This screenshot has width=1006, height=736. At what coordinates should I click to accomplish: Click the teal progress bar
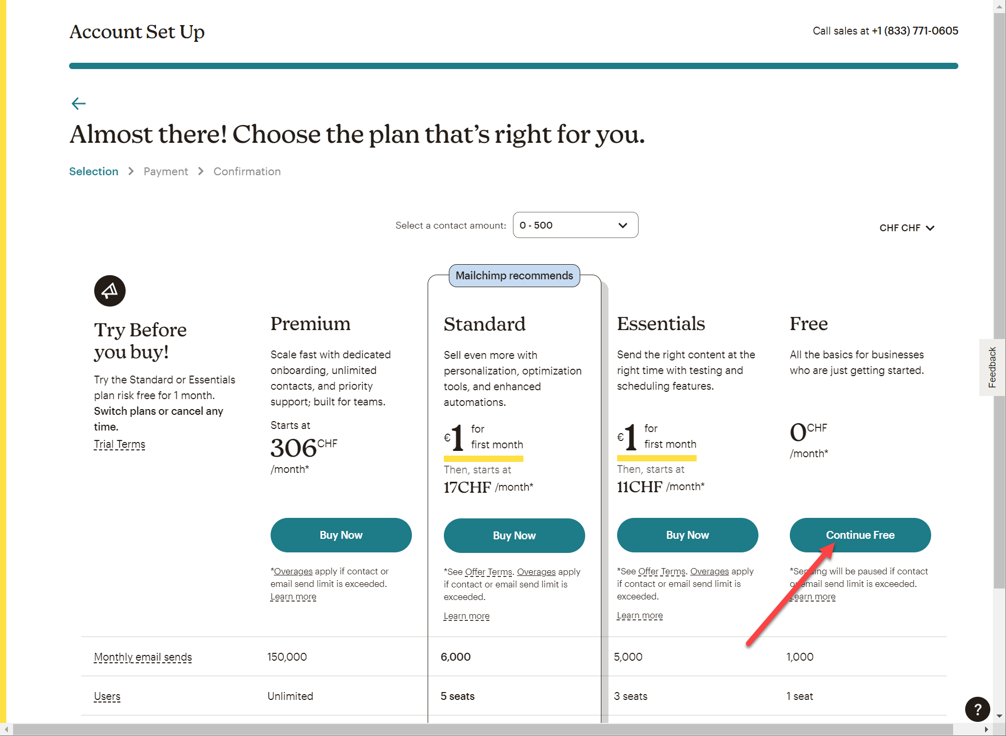tap(513, 66)
